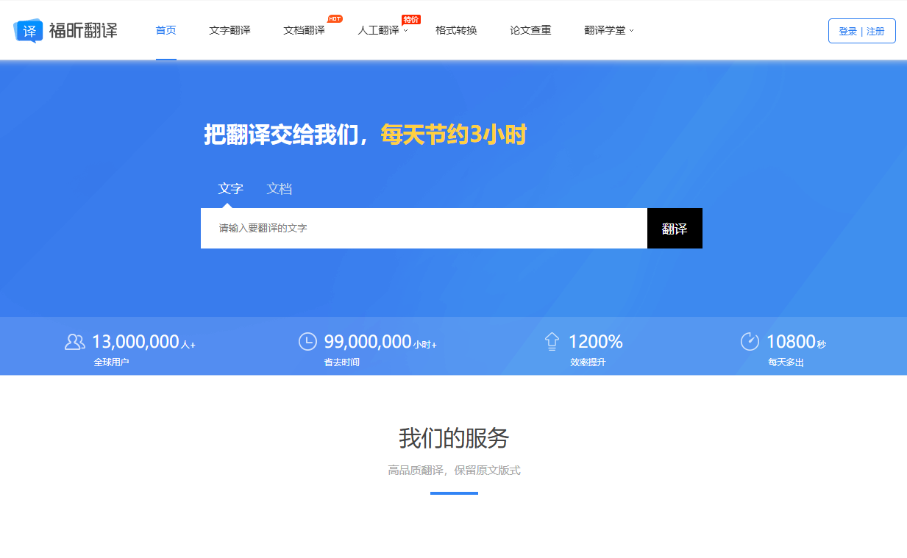Click the 特价 badge on 人工翻译

411,19
